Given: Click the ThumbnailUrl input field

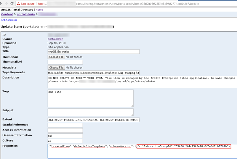Looking at the screenshot, I should click(65, 62).
